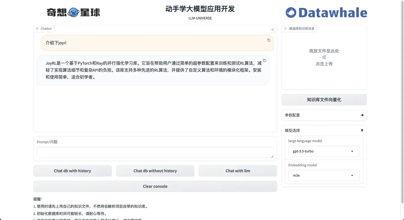The image size is (404, 220).
Task: Click the 知识库文件向量化 button
Action: click(324, 100)
